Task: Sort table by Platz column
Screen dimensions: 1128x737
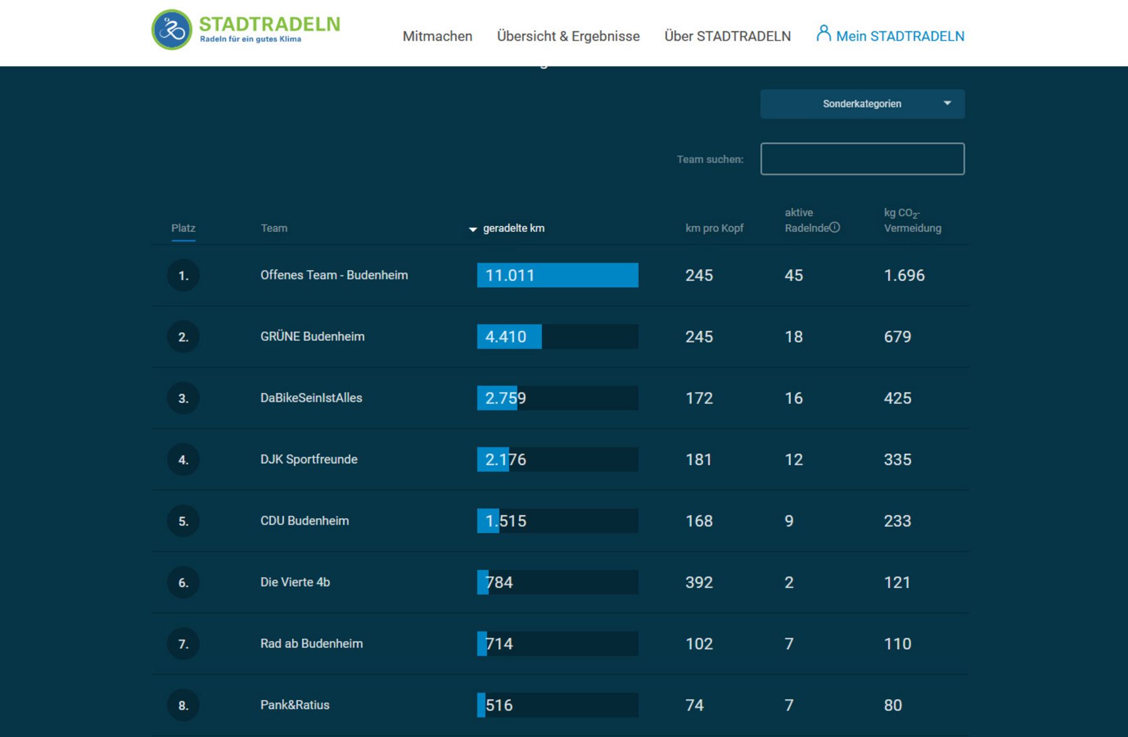Action: click(183, 228)
